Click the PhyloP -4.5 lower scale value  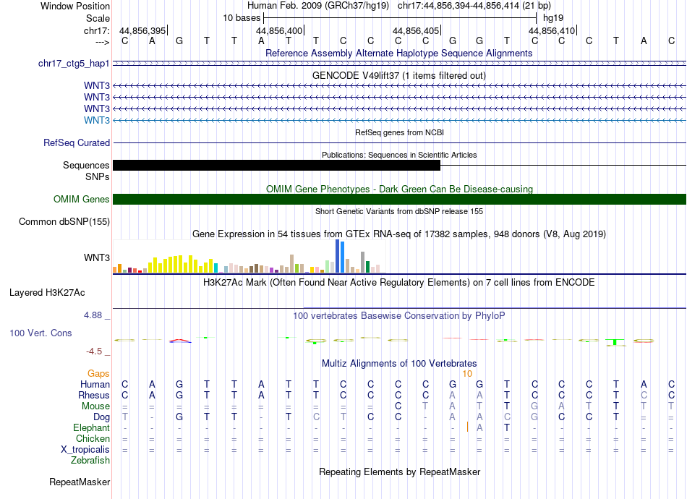pos(94,351)
